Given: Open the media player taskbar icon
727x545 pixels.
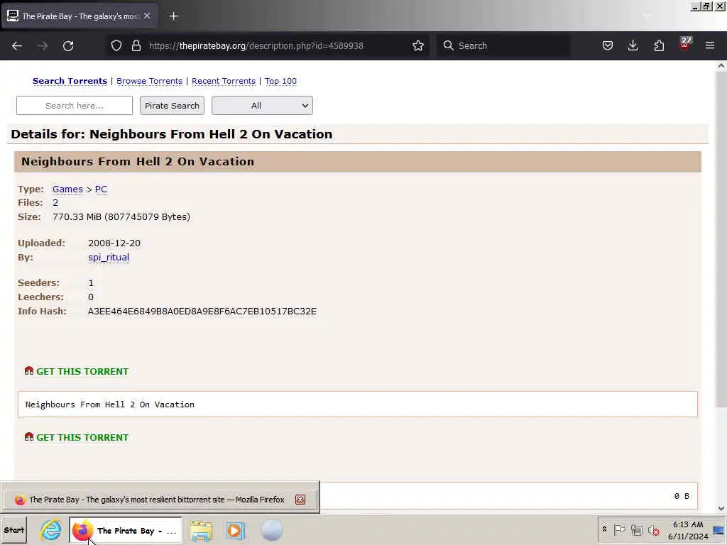Looking at the screenshot, I should (x=236, y=531).
